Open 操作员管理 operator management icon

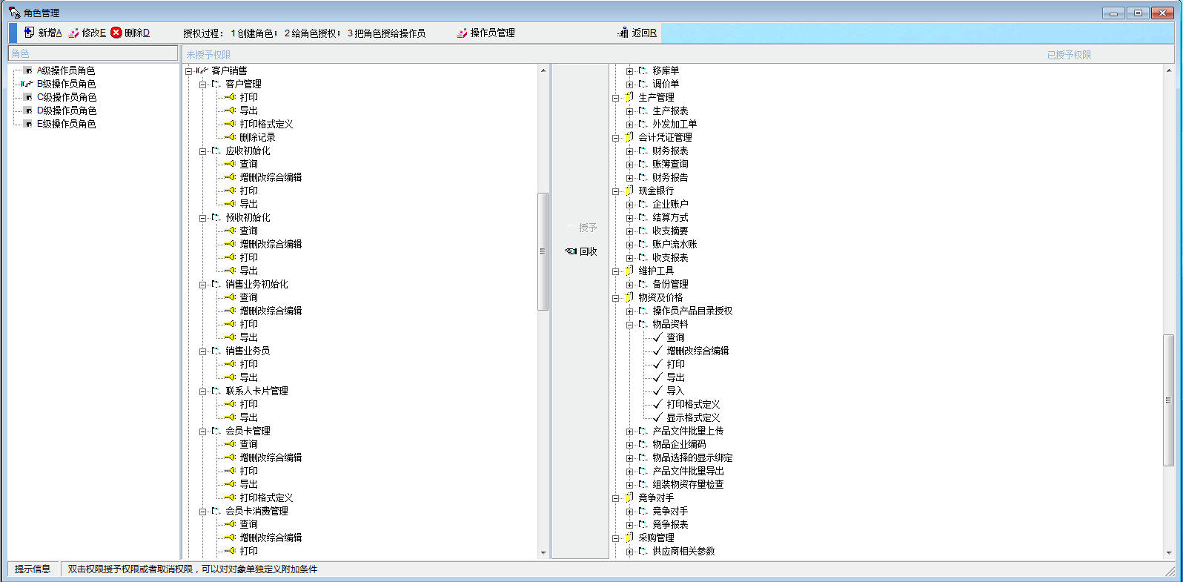(x=462, y=33)
